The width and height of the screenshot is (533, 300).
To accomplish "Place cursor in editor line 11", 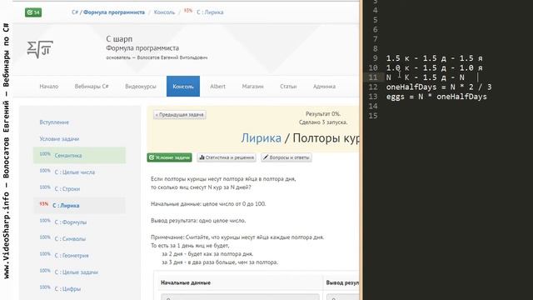I will click(x=426, y=77).
